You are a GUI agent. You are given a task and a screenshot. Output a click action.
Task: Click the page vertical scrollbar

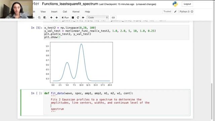[212, 102]
